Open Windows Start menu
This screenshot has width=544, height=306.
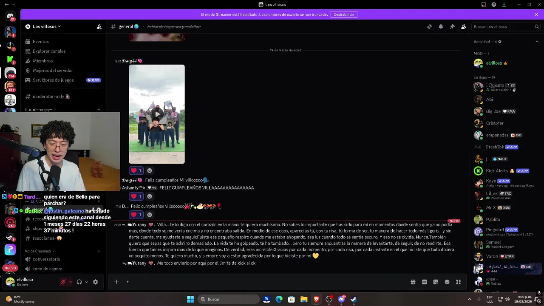coord(190,299)
